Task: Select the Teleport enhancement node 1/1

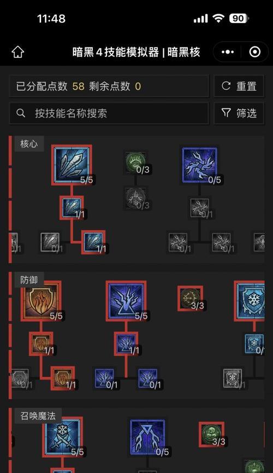Action: 126,344
